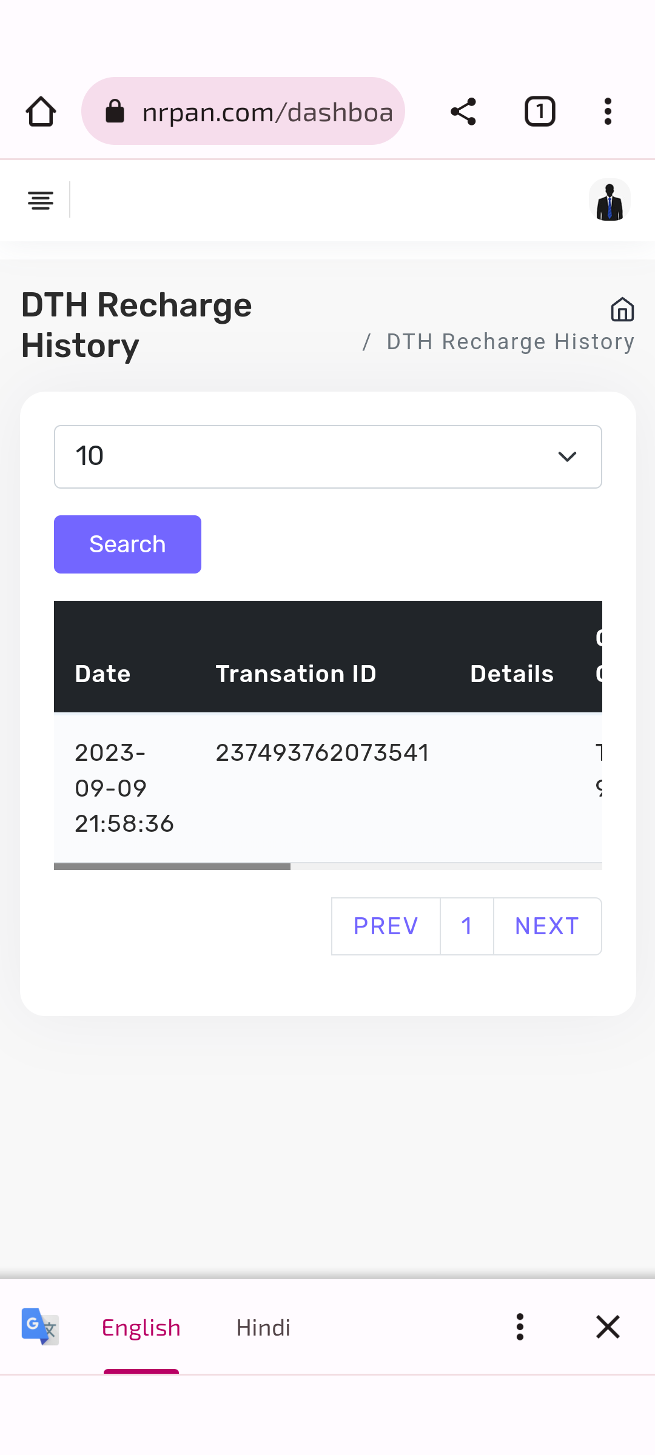Switch to the Hindi translation tab
The height and width of the screenshot is (1455, 655).
click(x=263, y=1328)
